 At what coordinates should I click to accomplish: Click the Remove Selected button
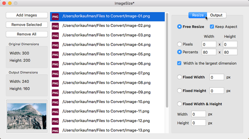(x=27, y=25)
